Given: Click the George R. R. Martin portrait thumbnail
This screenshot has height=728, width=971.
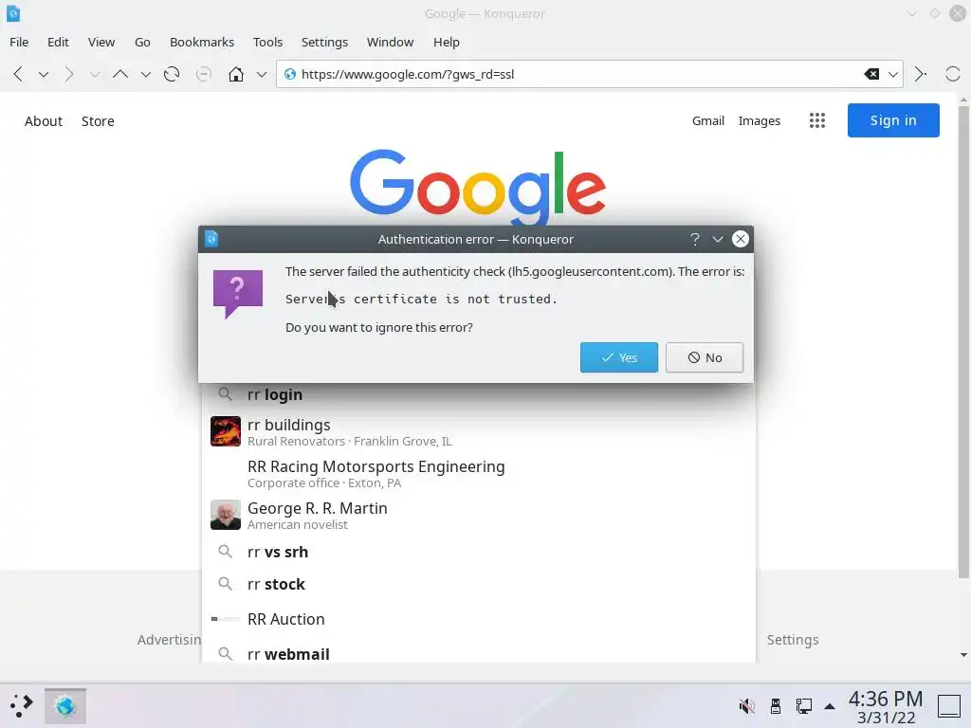Looking at the screenshot, I should click(x=226, y=515).
